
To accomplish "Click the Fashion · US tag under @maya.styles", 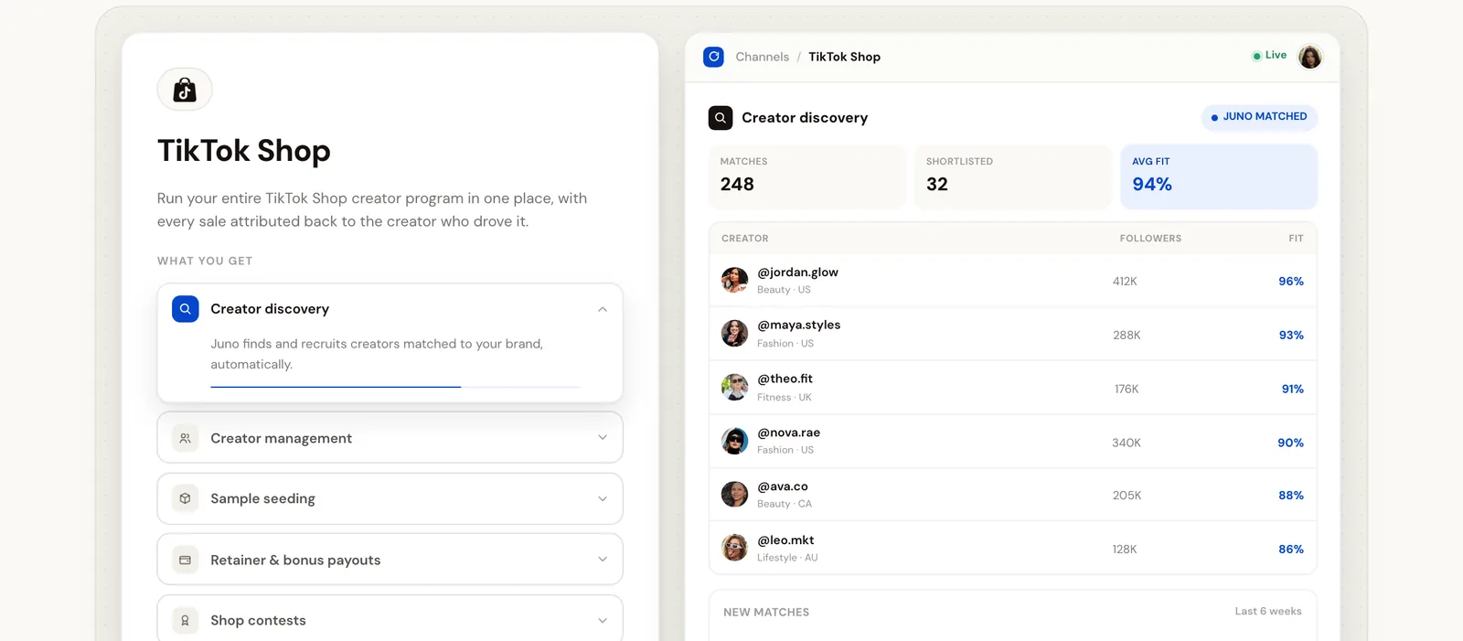I will [785, 344].
